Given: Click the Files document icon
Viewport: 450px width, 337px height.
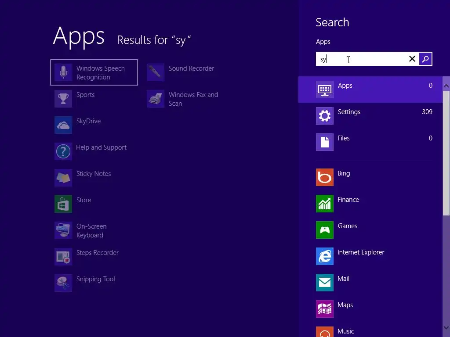Looking at the screenshot, I should 325,142.
